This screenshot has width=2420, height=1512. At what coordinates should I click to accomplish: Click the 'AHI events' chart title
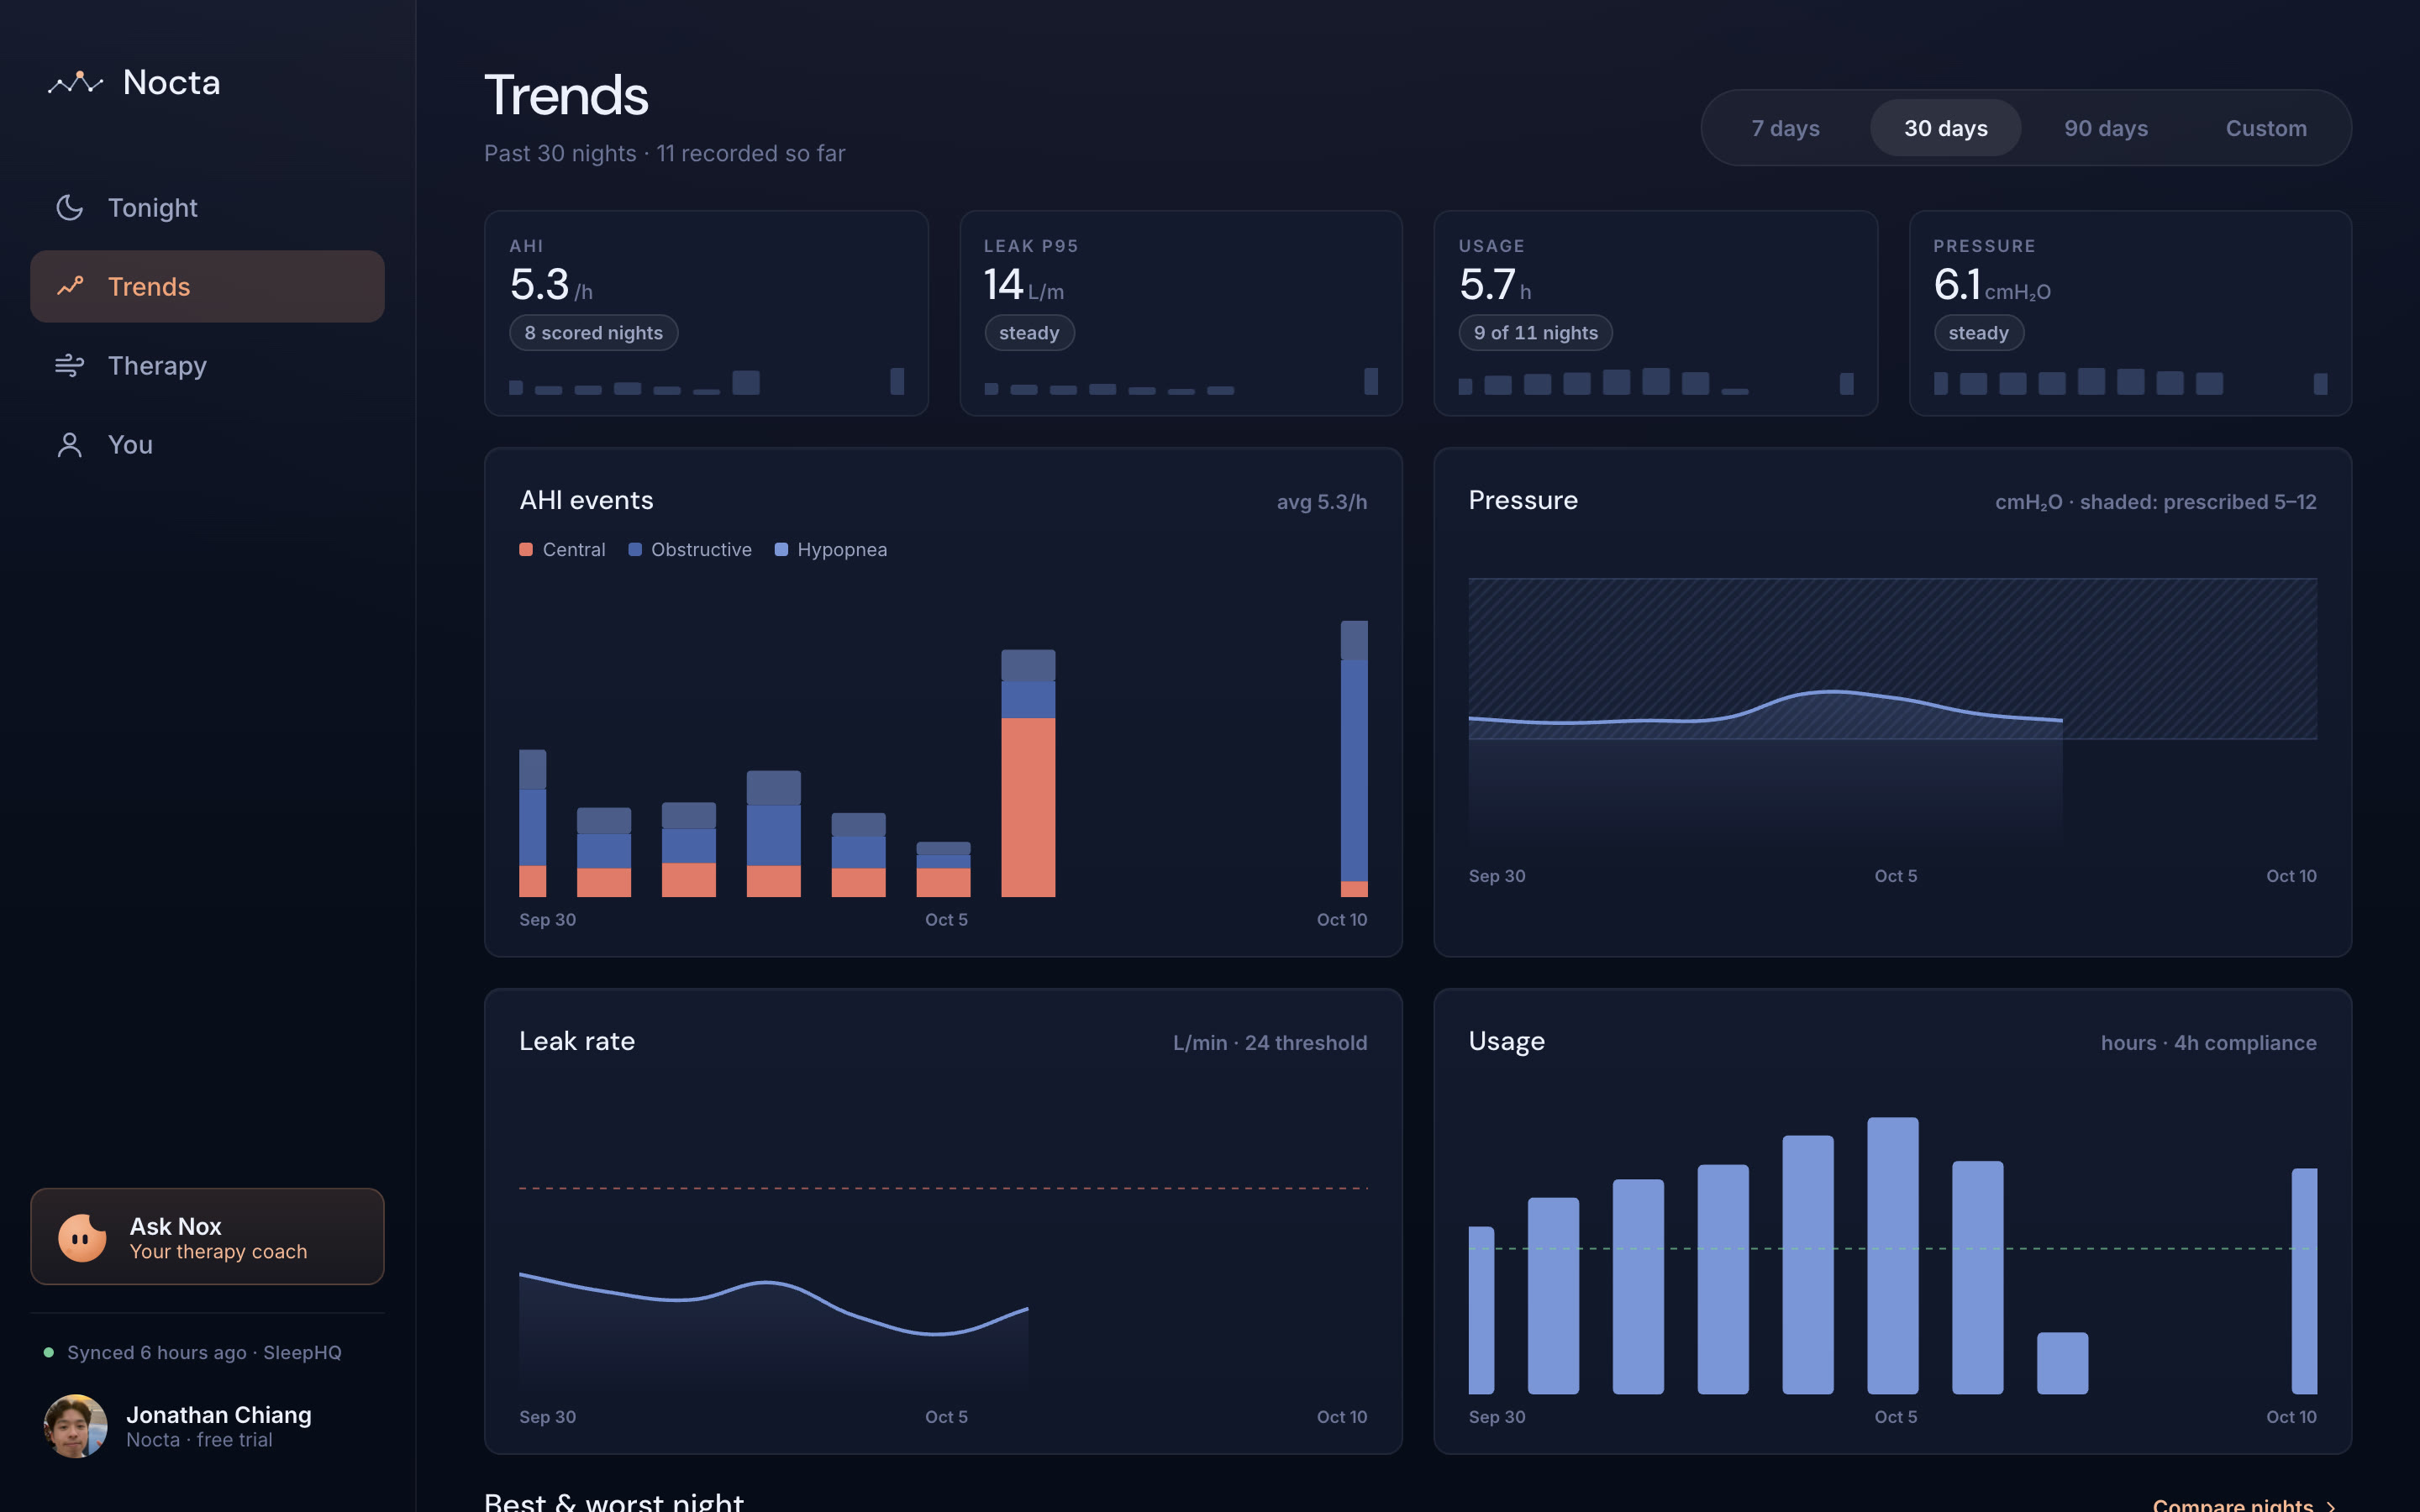coord(586,500)
